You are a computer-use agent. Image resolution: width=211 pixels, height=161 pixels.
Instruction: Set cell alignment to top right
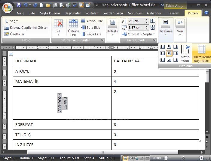click(176, 47)
